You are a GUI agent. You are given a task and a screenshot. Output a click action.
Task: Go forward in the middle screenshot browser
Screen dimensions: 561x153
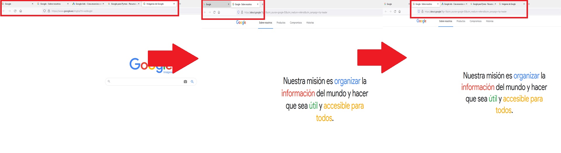pyautogui.click(x=209, y=12)
